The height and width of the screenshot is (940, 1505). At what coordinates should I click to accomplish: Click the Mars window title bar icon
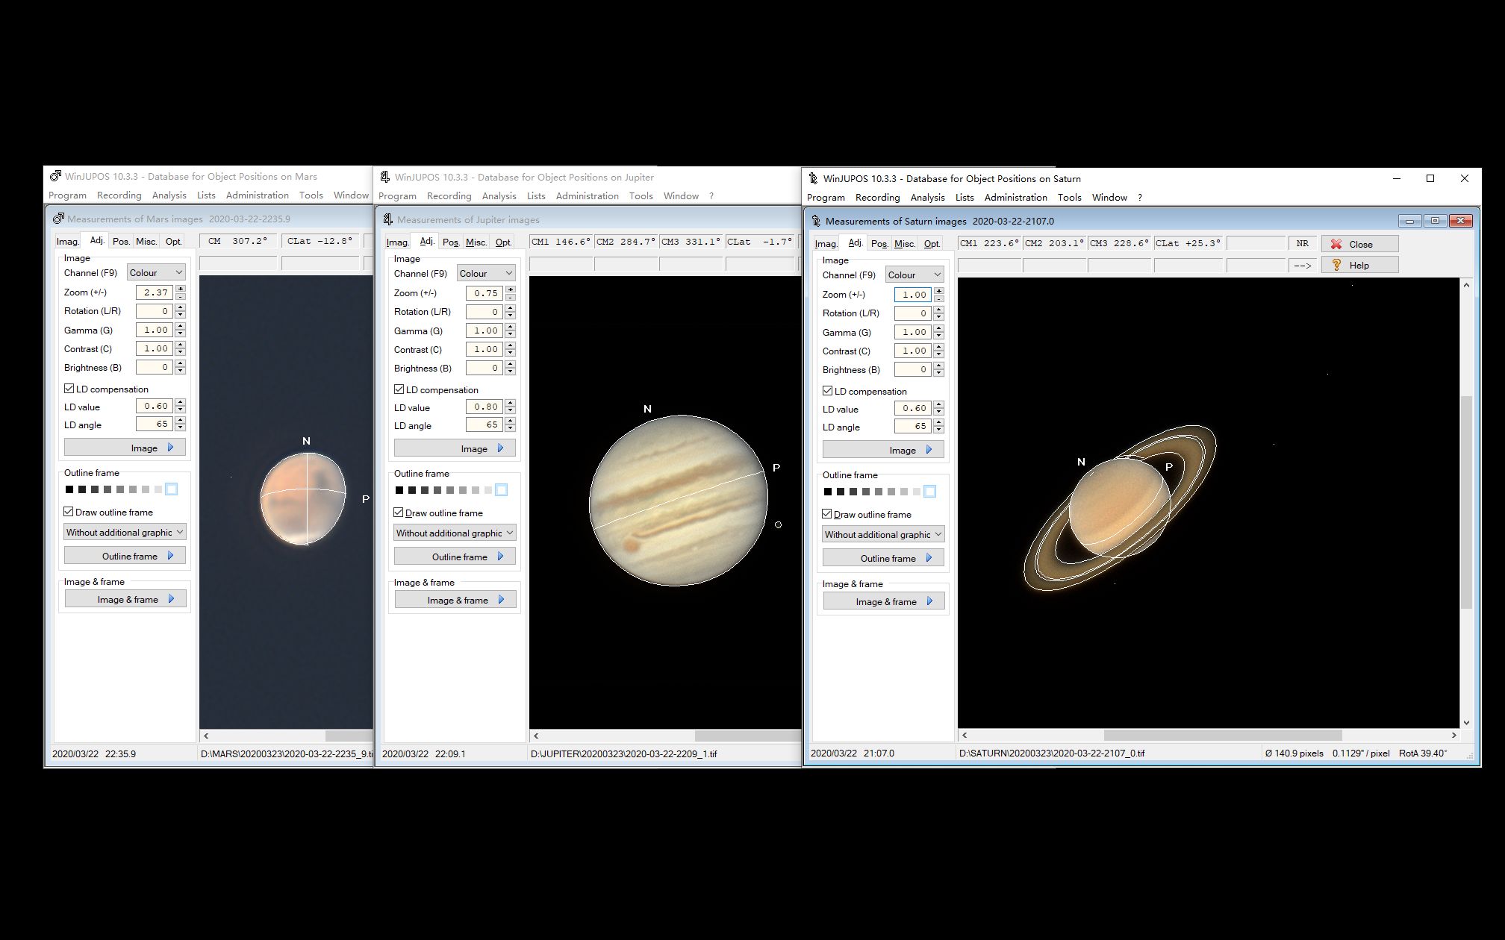pos(54,176)
